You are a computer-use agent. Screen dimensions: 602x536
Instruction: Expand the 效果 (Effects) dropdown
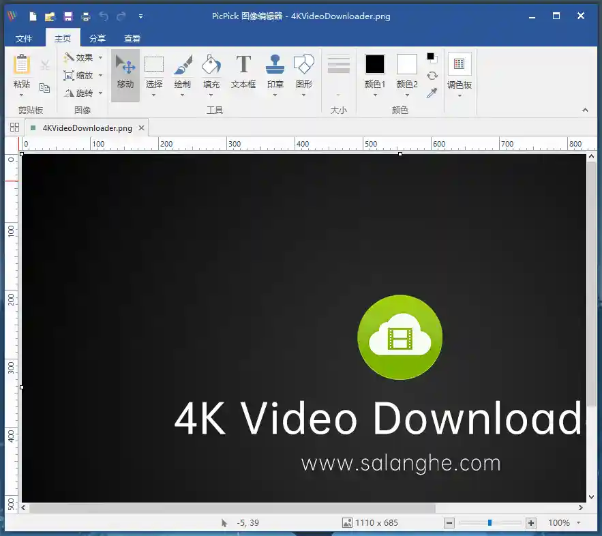[99, 57]
